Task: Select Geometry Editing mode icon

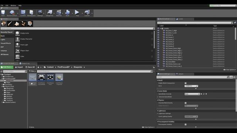Action: click(x=30, y=24)
